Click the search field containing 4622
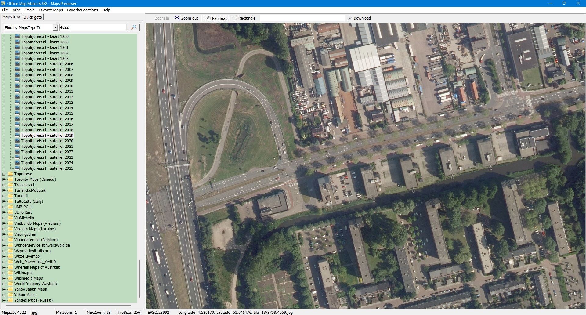The width and height of the screenshot is (586, 315). [93, 27]
